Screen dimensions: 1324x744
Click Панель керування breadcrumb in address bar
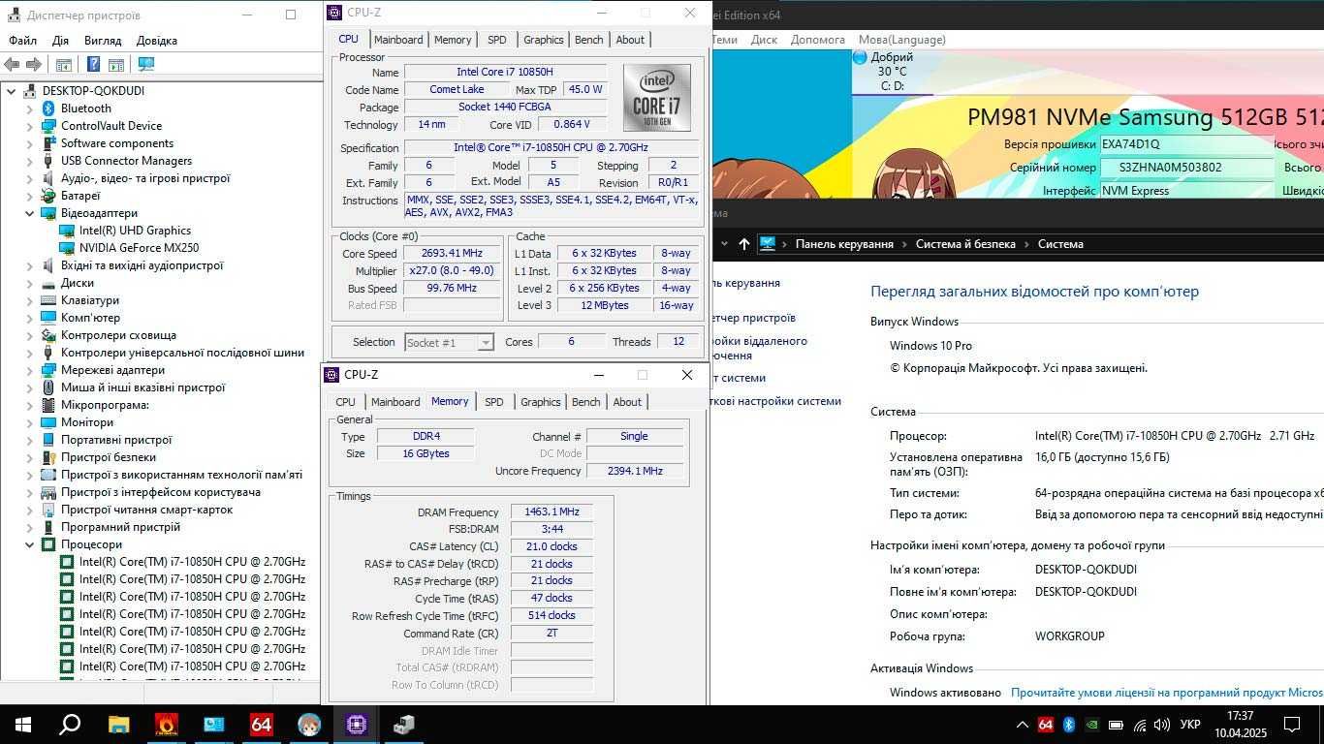coord(844,244)
